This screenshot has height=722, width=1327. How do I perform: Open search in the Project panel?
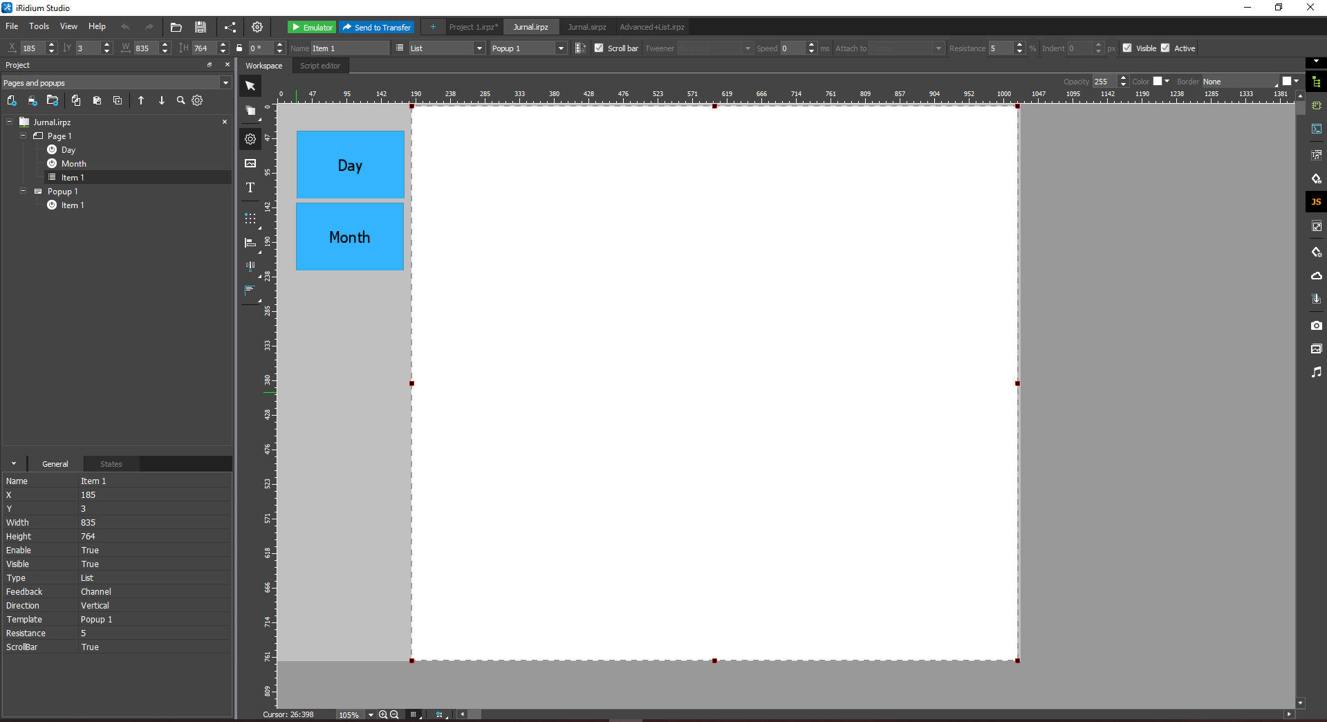180,100
